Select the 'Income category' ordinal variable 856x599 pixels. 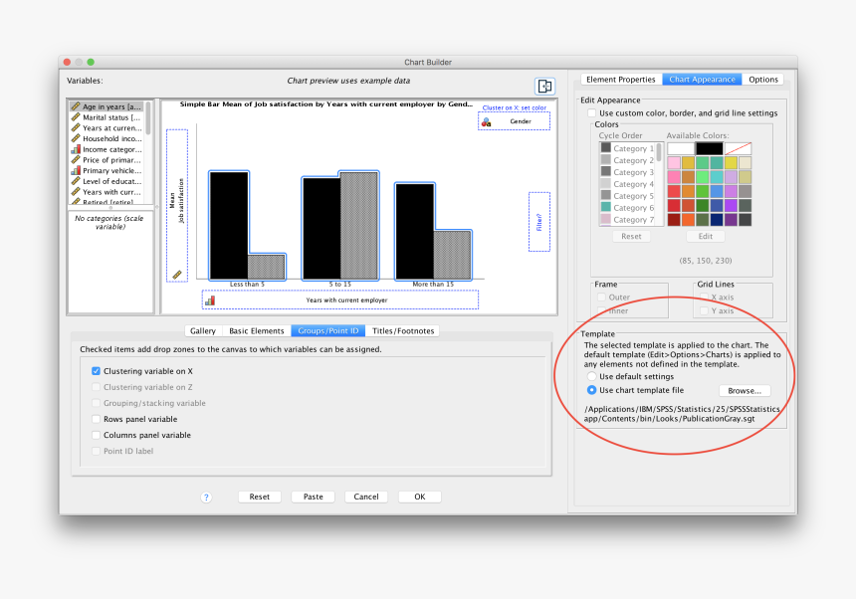pos(110,149)
